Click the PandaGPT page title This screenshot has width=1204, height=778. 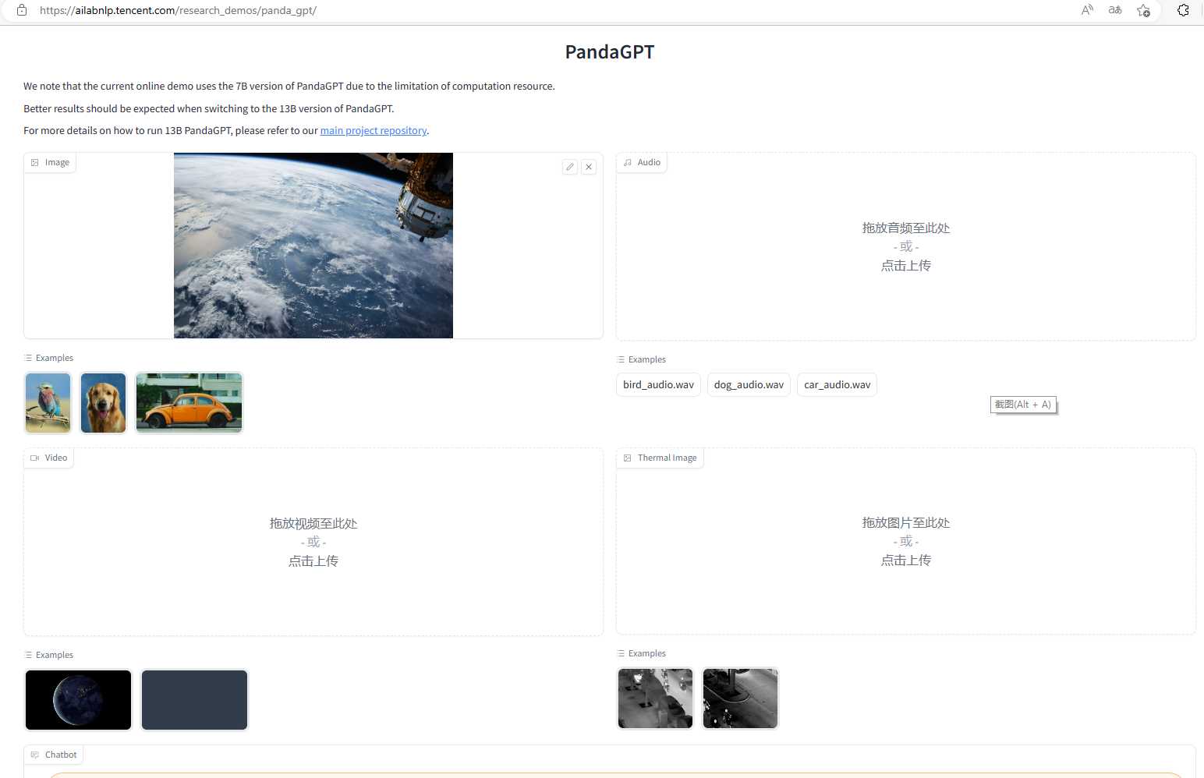point(610,51)
